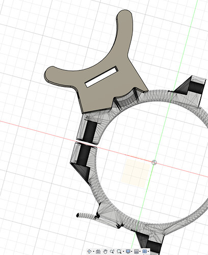This screenshot has width=208, height=255.
Task: Open the Orbit type dropdown arrow
Action: [94, 251]
